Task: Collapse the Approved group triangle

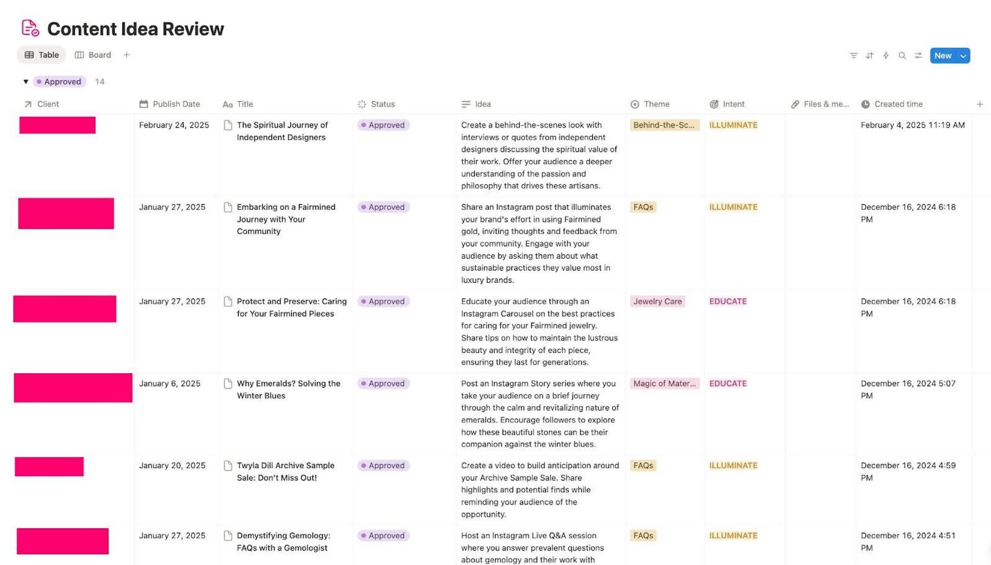Action: coord(26,82)
